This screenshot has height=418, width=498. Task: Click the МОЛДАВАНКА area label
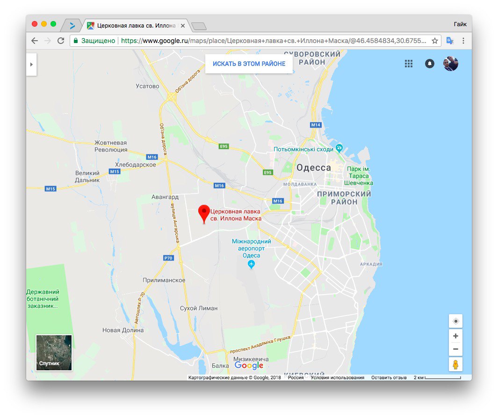pyautogui.click(x=300, y=184)
